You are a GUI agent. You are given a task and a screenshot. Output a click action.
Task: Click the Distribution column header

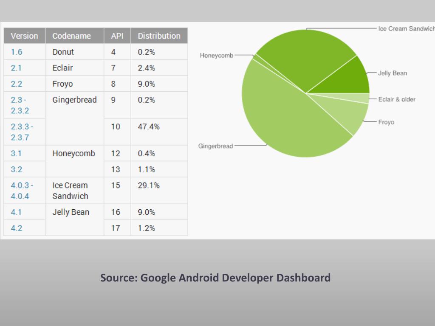[x=159, y=36]
